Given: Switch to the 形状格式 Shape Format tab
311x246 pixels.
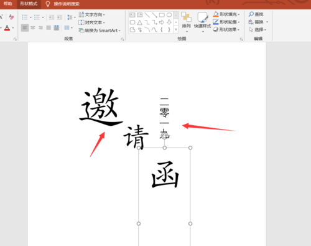Looking at the screenshot, I should click(29, 4).
